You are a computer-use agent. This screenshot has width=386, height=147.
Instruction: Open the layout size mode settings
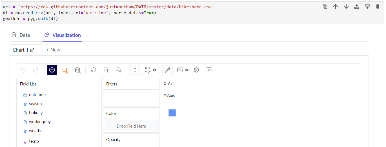(x=150, y=70)
